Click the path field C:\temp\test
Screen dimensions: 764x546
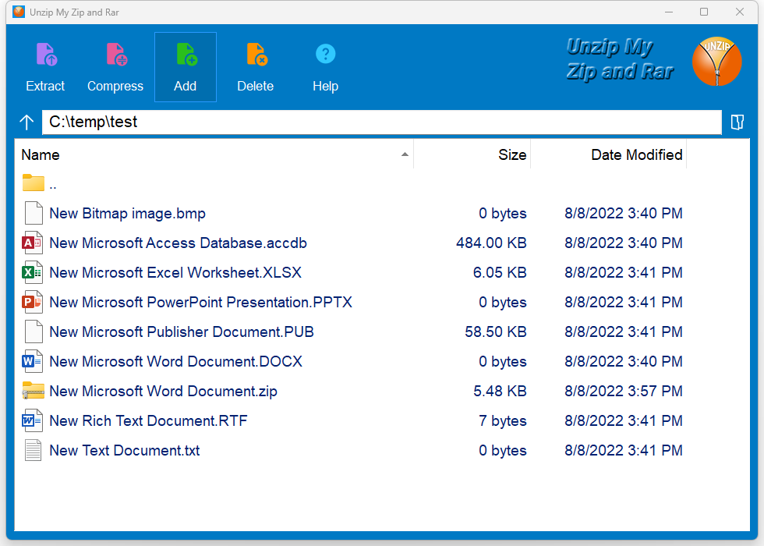[x=381, y=122]
